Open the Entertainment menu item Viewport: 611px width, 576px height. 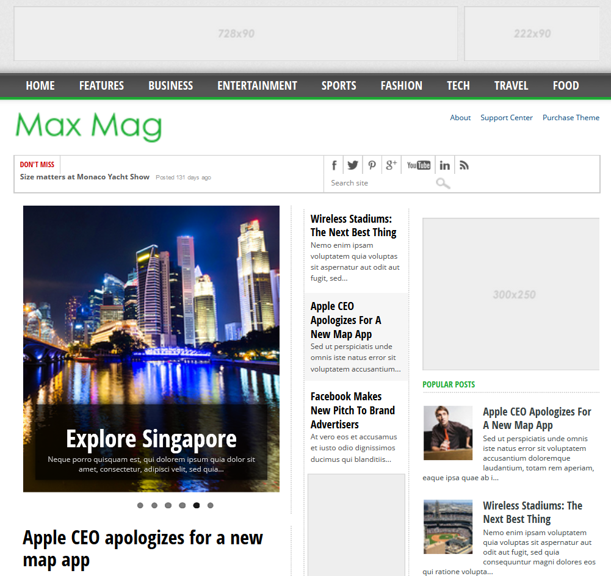pos(257,85)
